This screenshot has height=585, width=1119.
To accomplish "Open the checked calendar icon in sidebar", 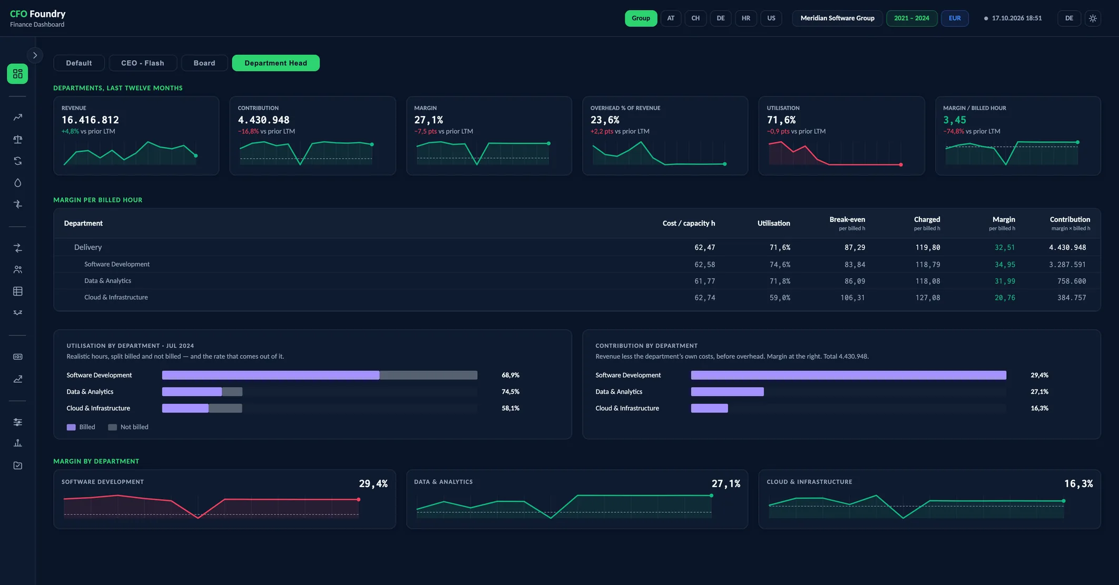I will pos(17,465).
